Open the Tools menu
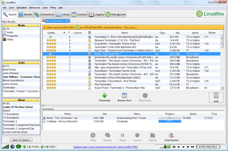This screenshot has height=151, width=228. (x=45, y=8)
